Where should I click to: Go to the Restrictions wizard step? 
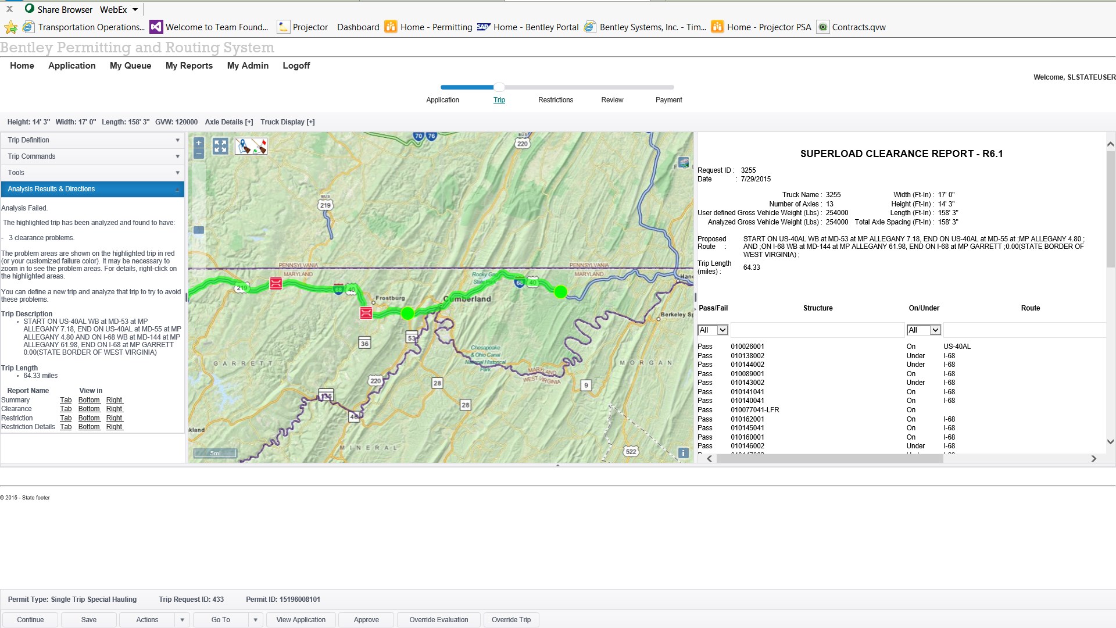[x=555, y=100]
